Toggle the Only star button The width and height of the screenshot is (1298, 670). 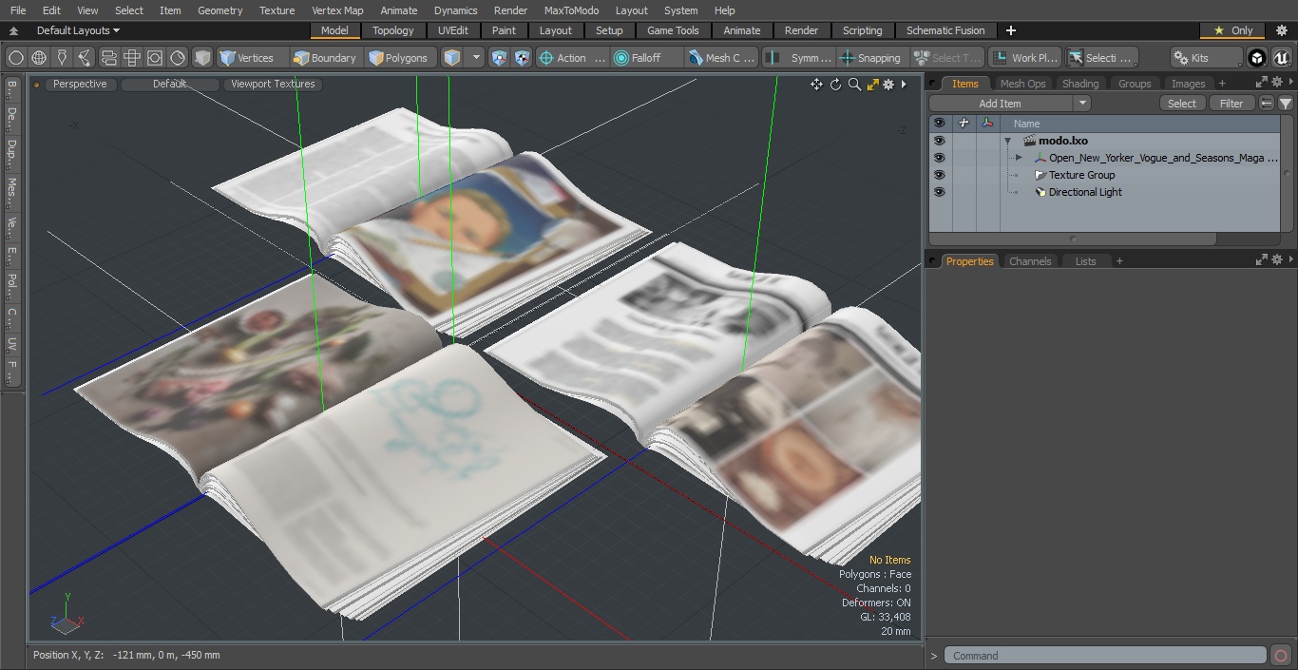(1232, 30)
